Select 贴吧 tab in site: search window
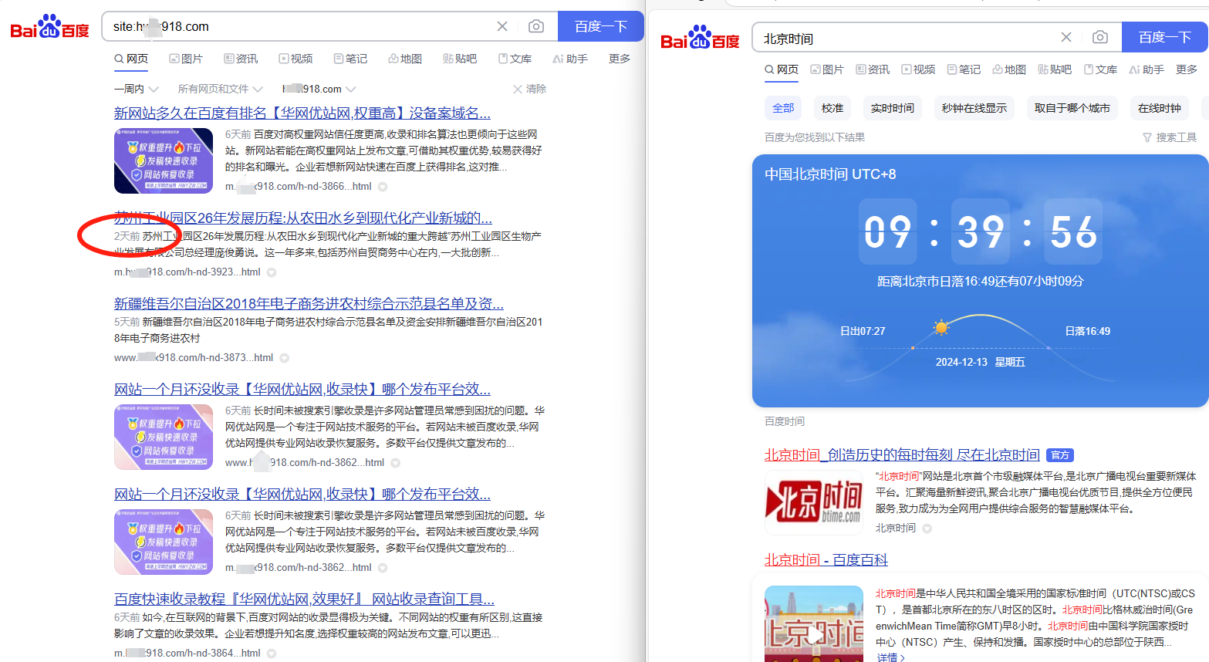Image resolution: width=1209 pixels, height=662 pixels. (x=460, y=59)
